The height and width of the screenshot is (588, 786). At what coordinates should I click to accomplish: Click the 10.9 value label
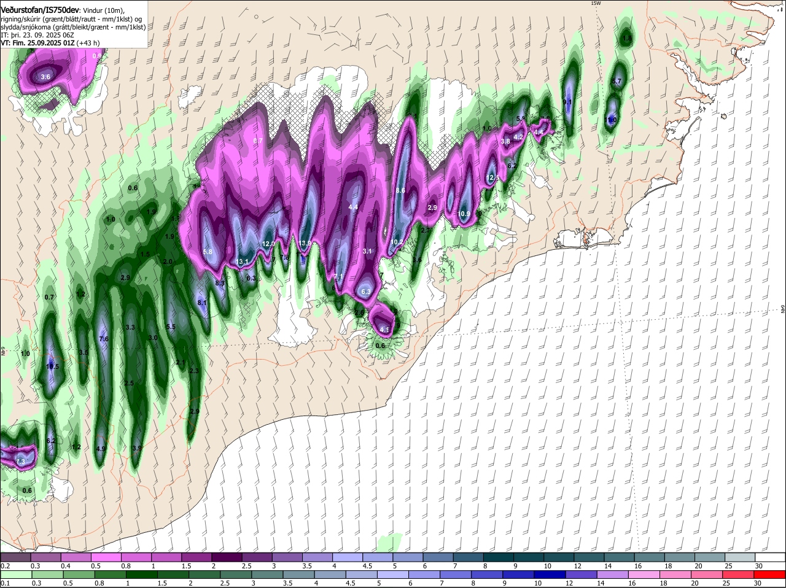(x=464, y=214)
